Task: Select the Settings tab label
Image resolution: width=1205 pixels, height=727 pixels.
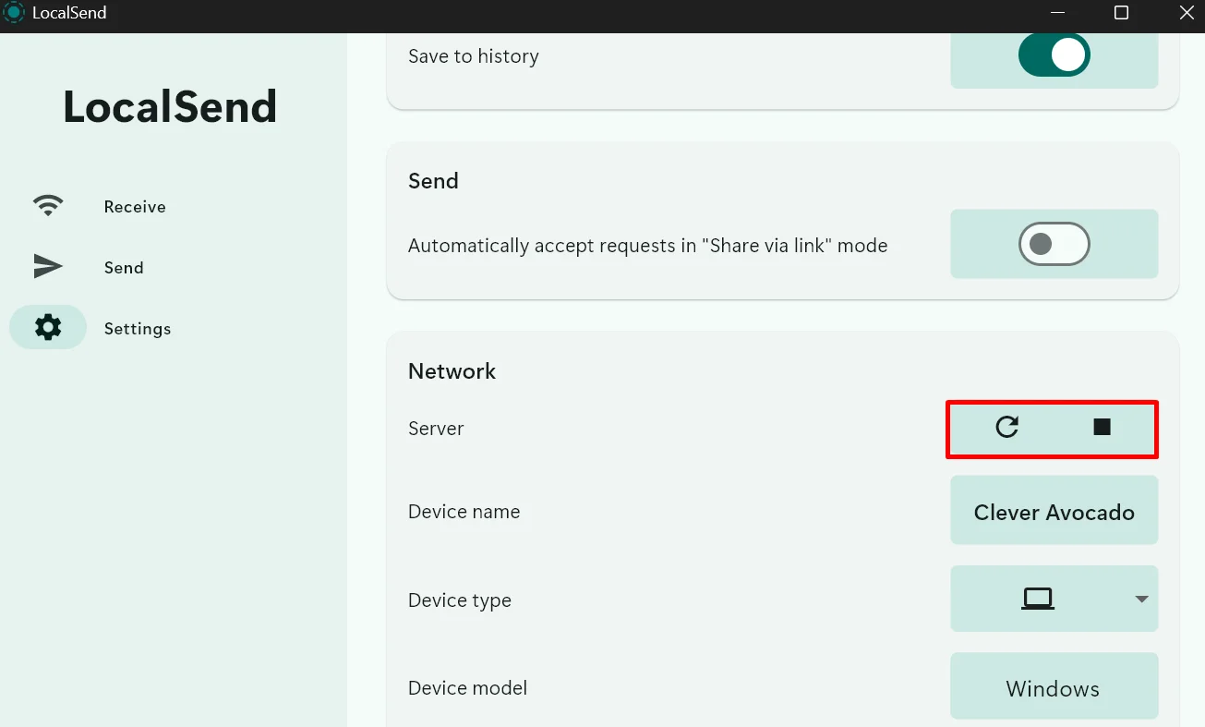Action: (x=138, y=329)
